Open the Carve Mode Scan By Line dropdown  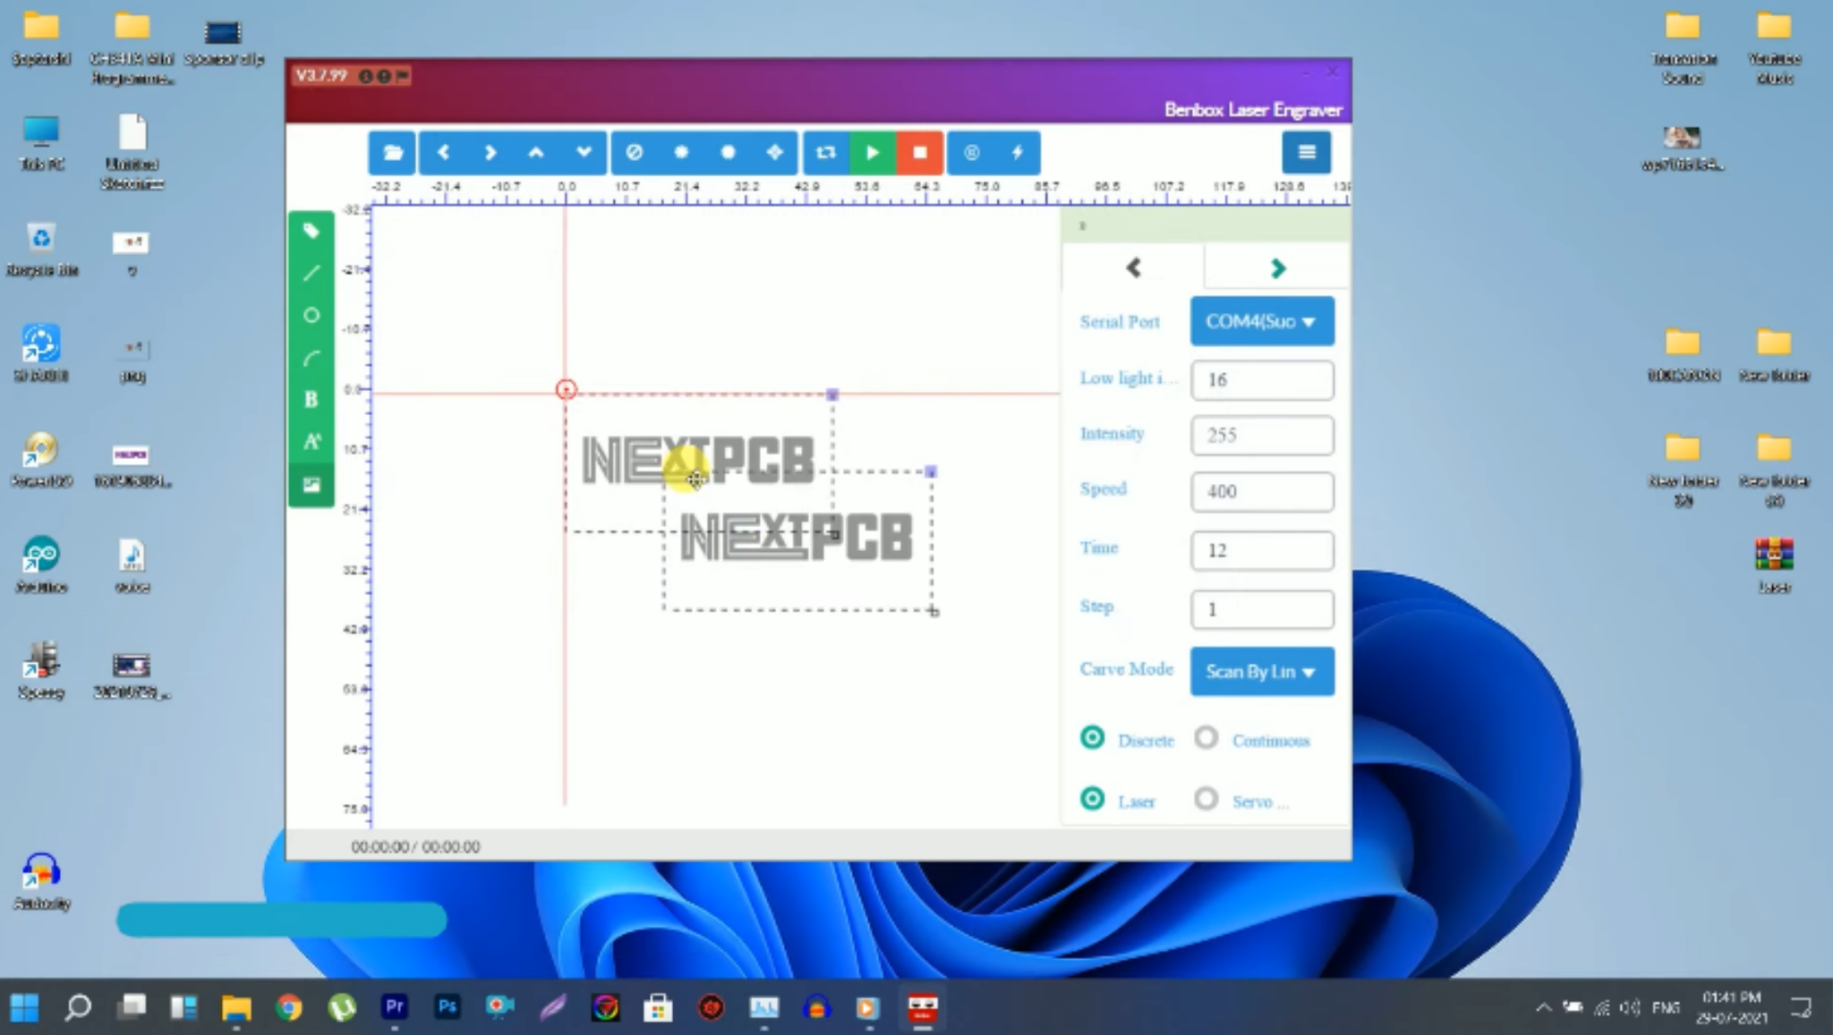pos(1261,671)
